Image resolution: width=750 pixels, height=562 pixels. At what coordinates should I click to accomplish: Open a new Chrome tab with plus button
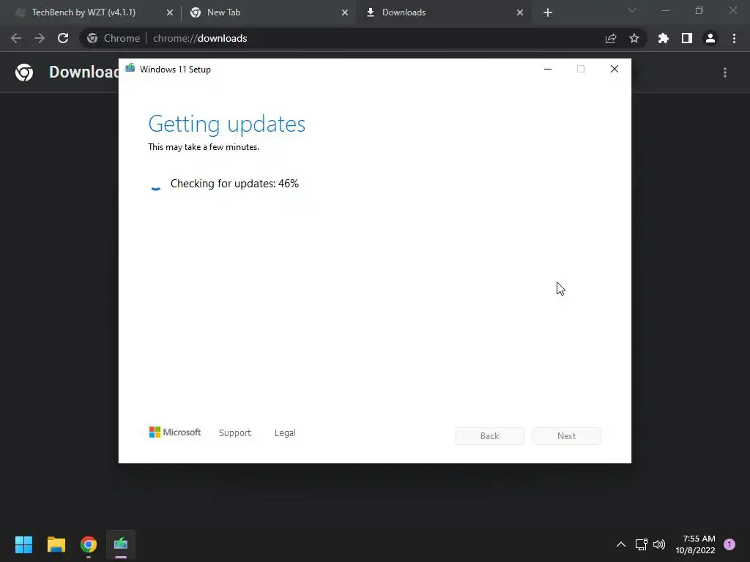pyautogui.click(x=548, y=12)
